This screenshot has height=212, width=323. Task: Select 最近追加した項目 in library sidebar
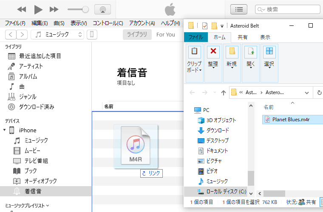(x=46, y=56)
